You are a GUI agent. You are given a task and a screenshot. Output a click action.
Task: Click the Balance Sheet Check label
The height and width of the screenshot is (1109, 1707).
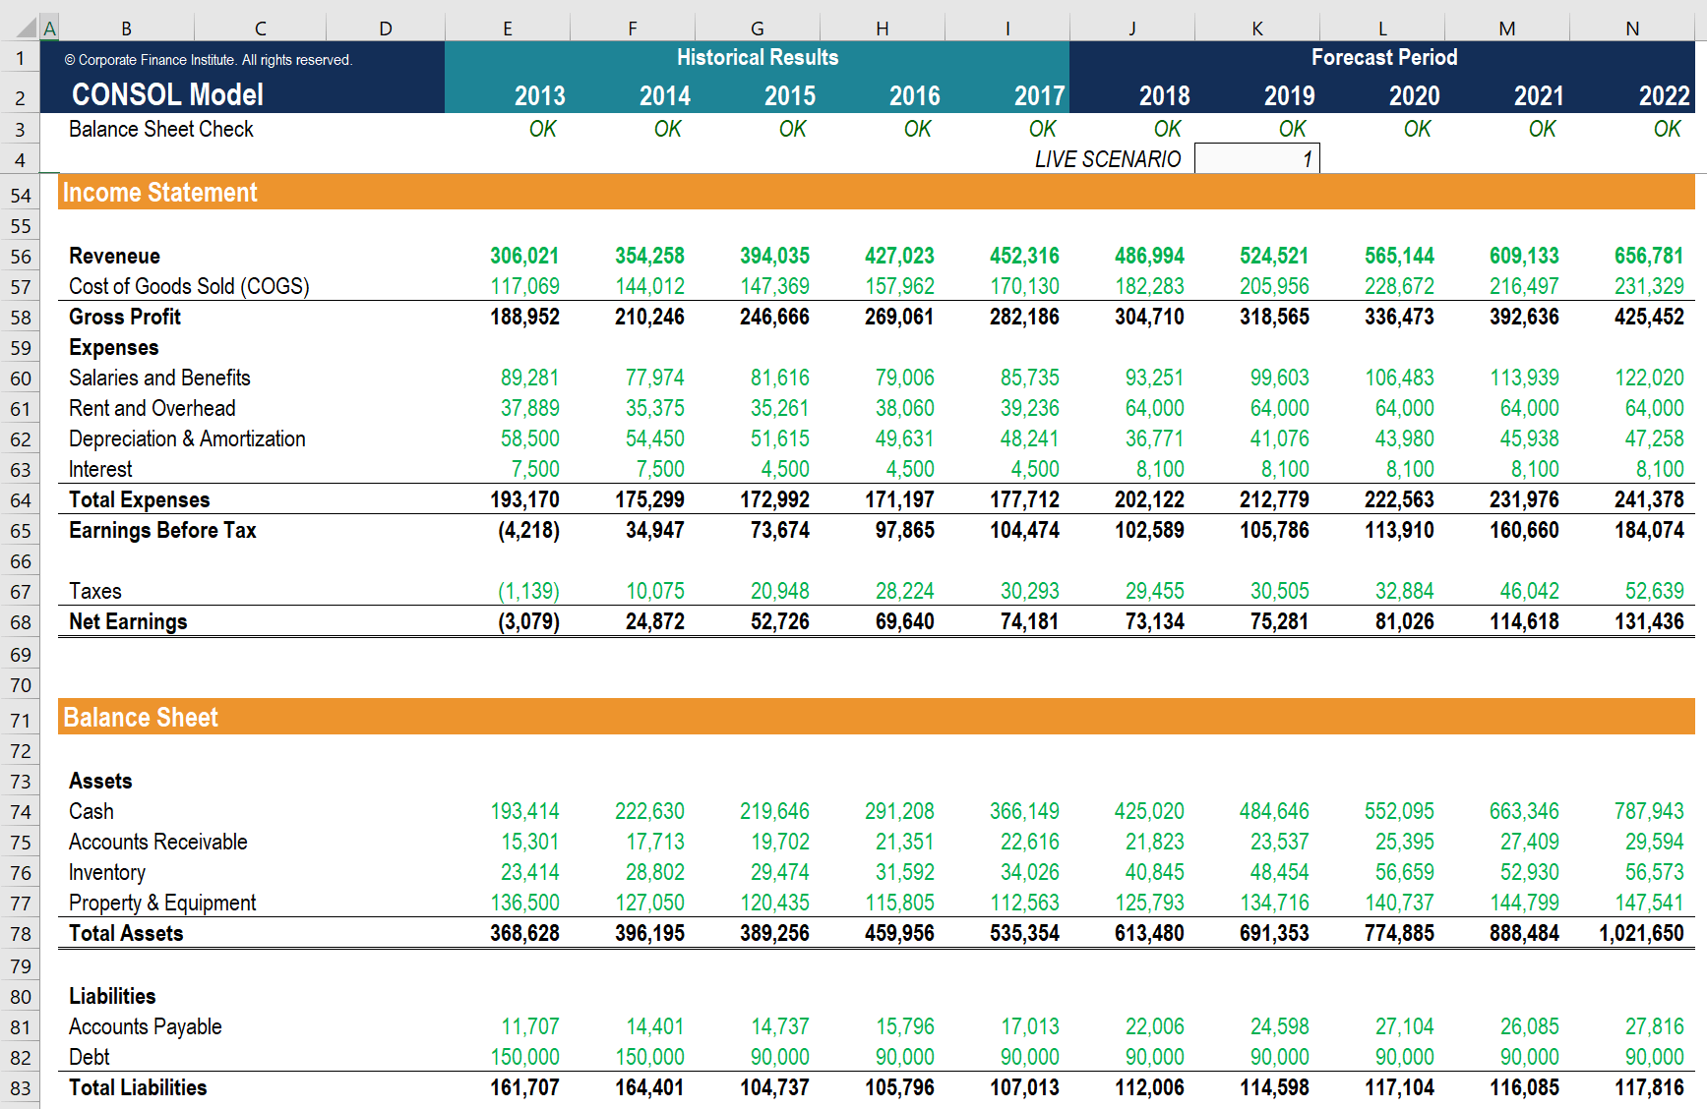161,129
